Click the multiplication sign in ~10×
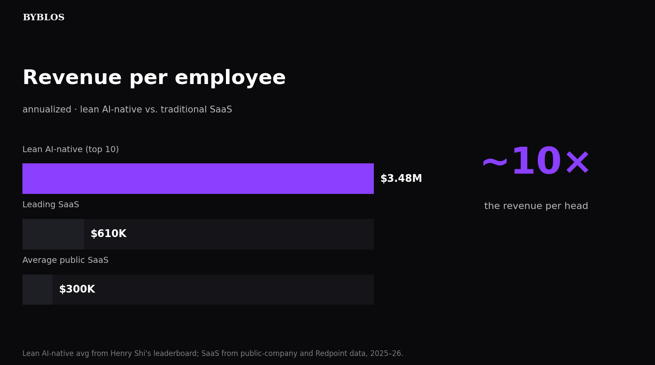The width and height of the screenshot is (655, 365). [577, 163]
